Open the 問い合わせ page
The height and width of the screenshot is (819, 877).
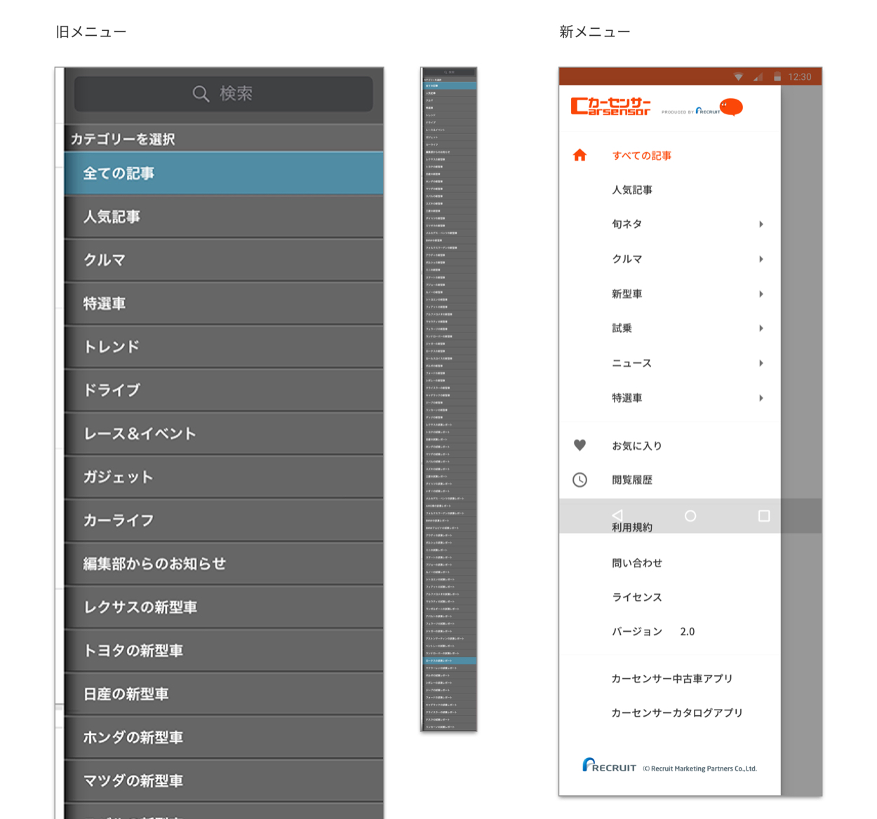pyautogui.click(x=636, y=563)
